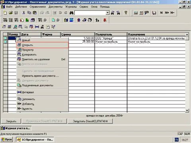
Task: Open the Действия menu
Action: coord(21,7)
